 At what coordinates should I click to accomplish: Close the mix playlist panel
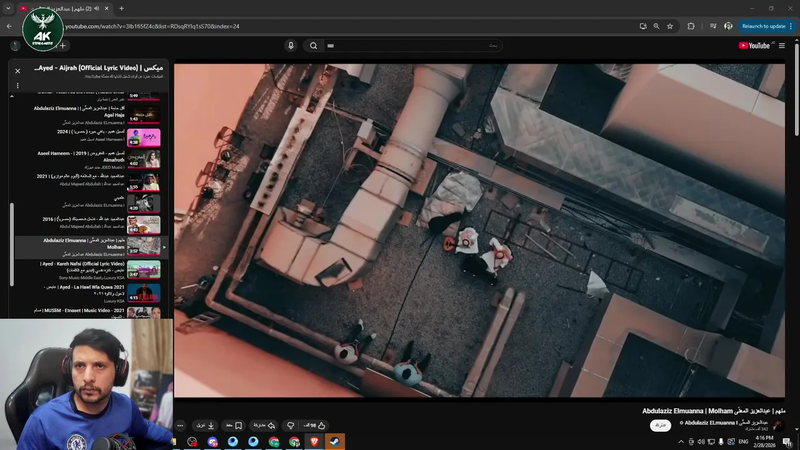click(17, 71)
